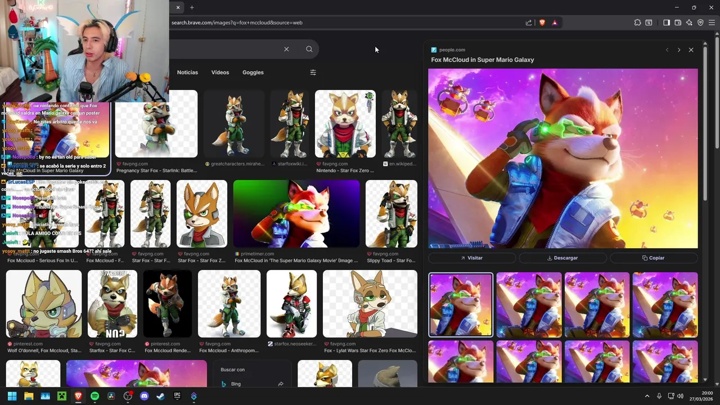Open OBS Studio from the taskbar
720x405 pixels.
point(128,396)
